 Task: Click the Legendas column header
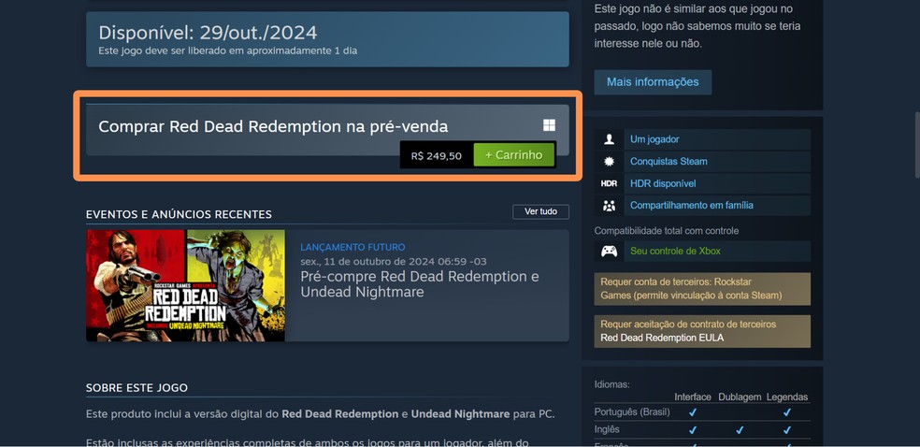(x=787, y=397)
